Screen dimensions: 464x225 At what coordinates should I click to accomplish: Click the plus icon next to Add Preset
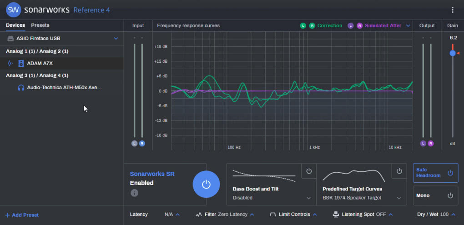(x=7, y=215)
